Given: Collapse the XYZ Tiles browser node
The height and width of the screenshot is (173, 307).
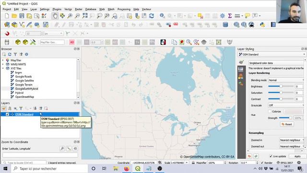Looking at the screenshot, I should 3,68.
